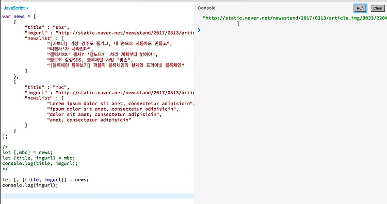Viewport: 387px width, 204px height.
Task: Click the string "amet, consectetur adipisicin"
Action: (x=89, y=120)
